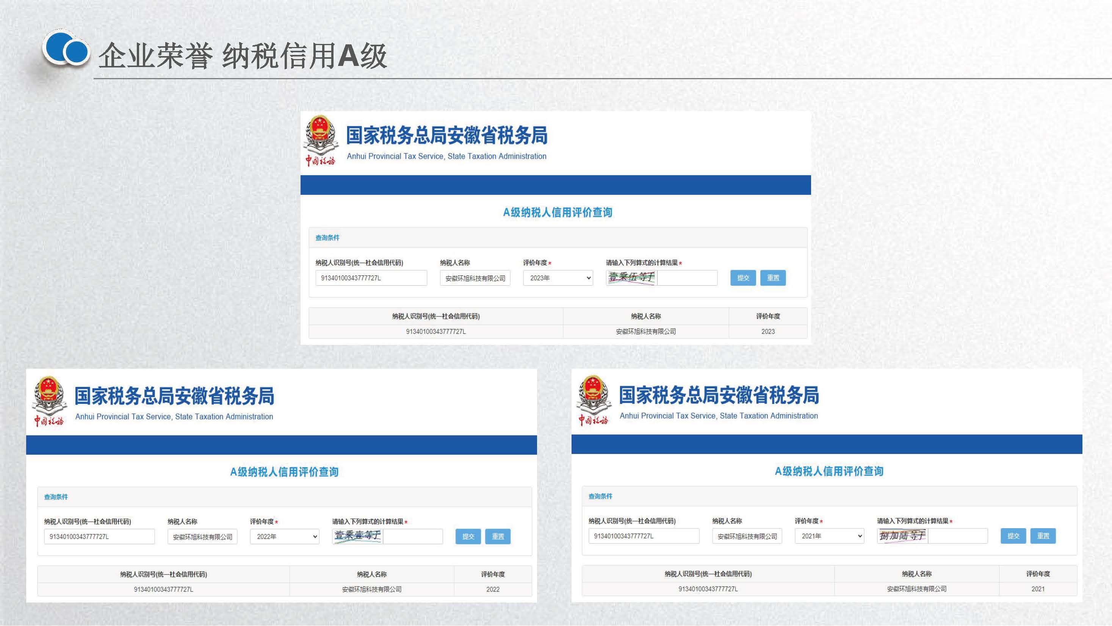Click 国家税务总局安徽省税务局 heading in the 2023 panel
Screen dimensions: 1112x626
(447, 135)
